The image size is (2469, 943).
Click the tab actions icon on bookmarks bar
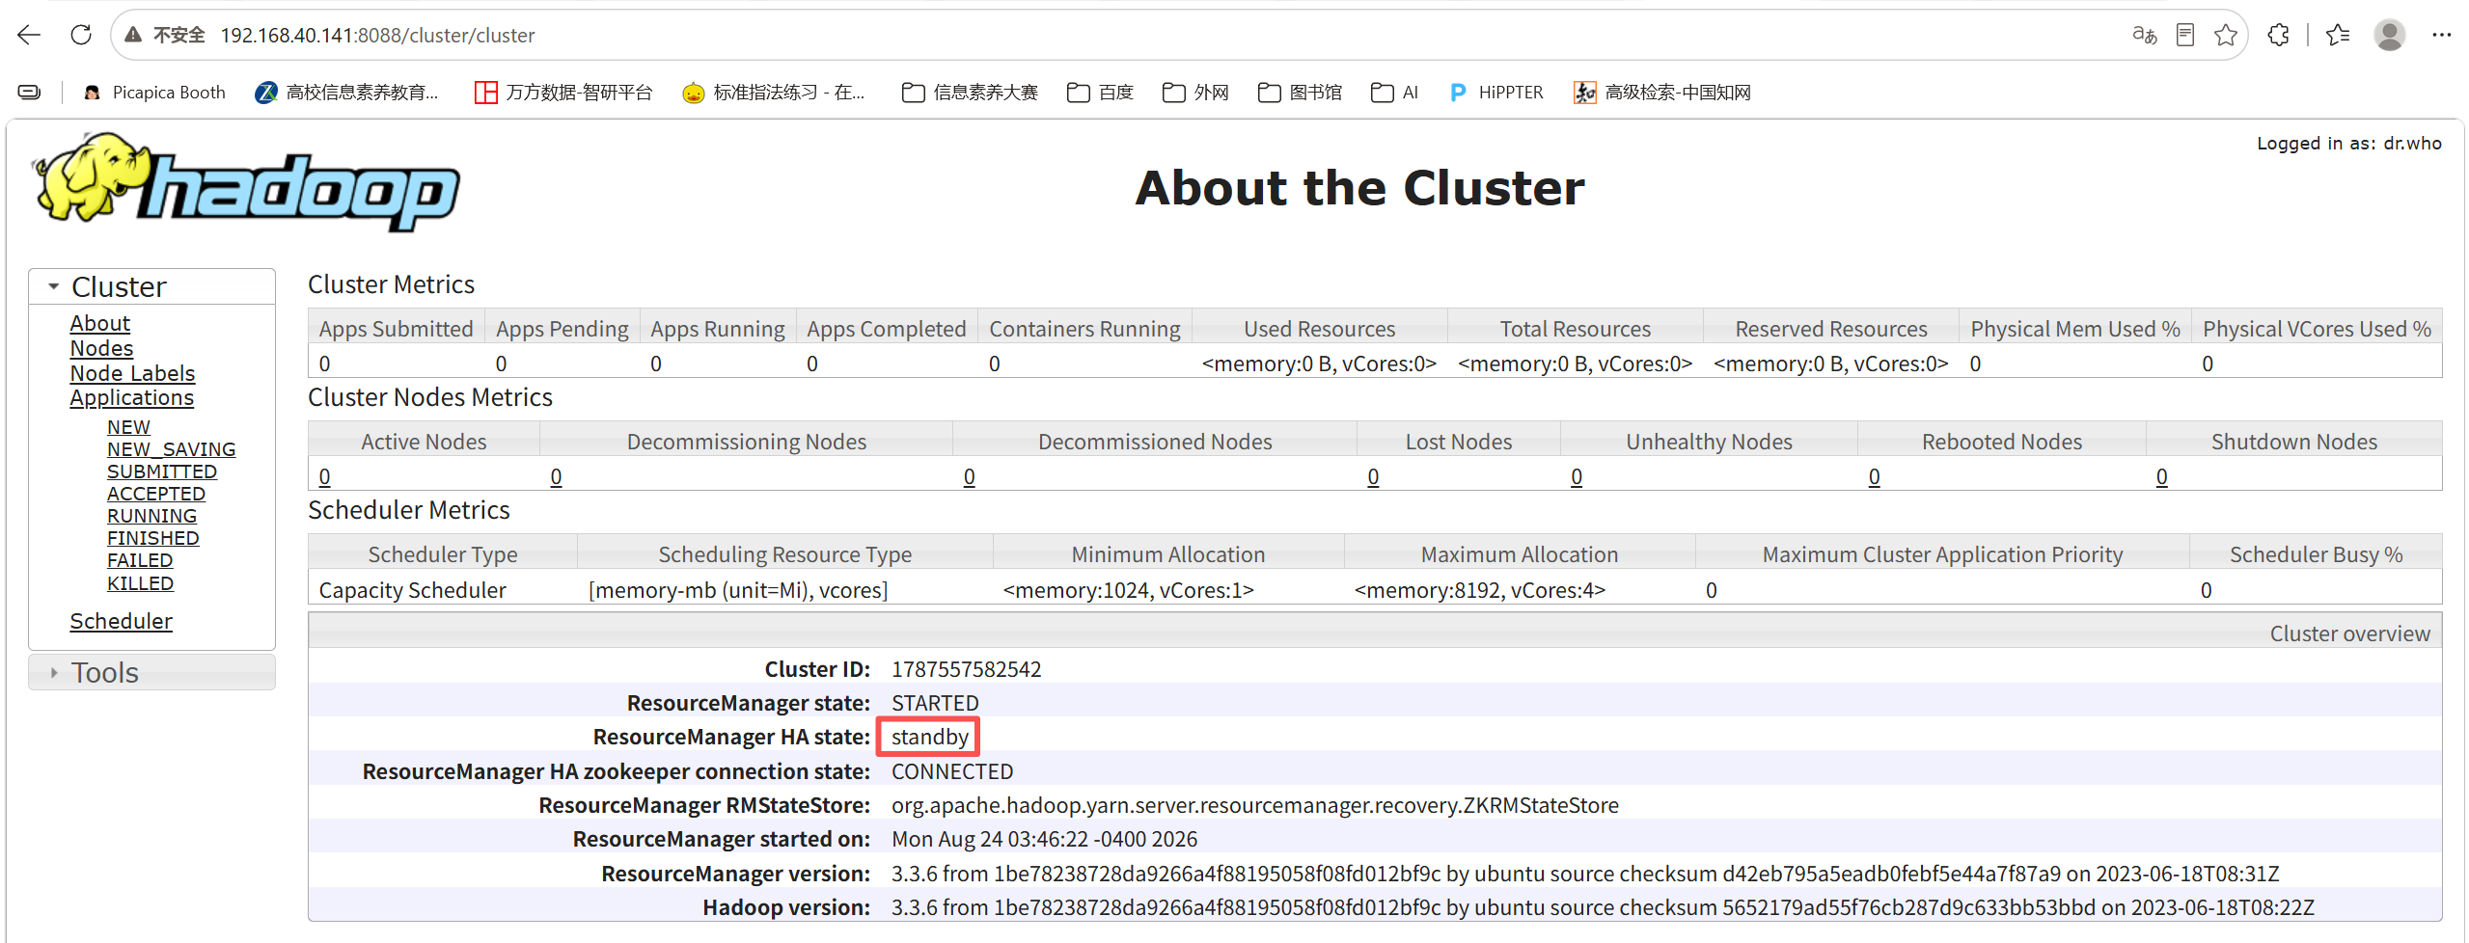30,93
